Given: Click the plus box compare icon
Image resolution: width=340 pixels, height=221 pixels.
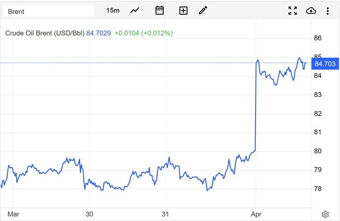Looking at the screenshot, I should coord(183,10).
